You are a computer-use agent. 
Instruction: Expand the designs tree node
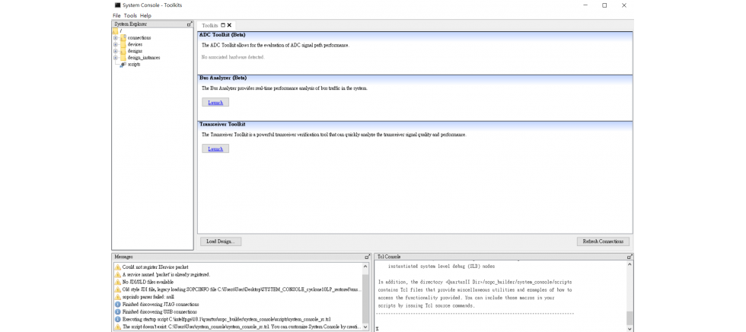(116, 51)
